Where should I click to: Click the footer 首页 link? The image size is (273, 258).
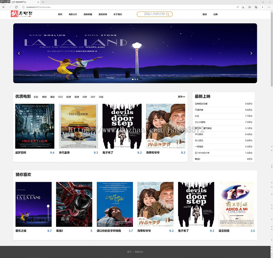tap(129, 252)
